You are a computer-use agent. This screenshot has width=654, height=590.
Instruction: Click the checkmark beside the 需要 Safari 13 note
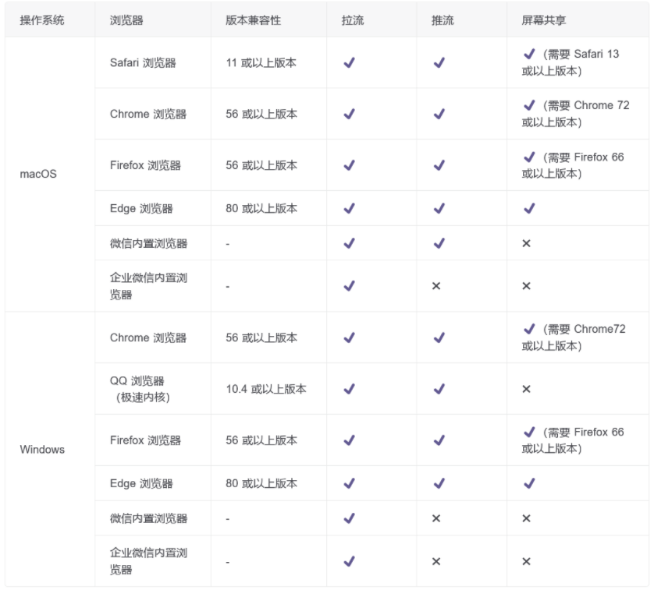[x=529, y=54]
